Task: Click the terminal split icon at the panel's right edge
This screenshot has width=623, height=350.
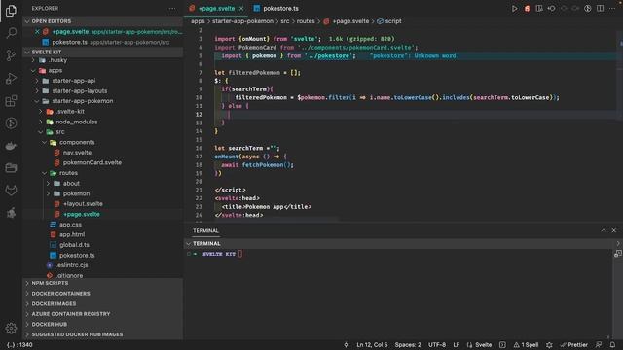Action: (x=617, y=254)
